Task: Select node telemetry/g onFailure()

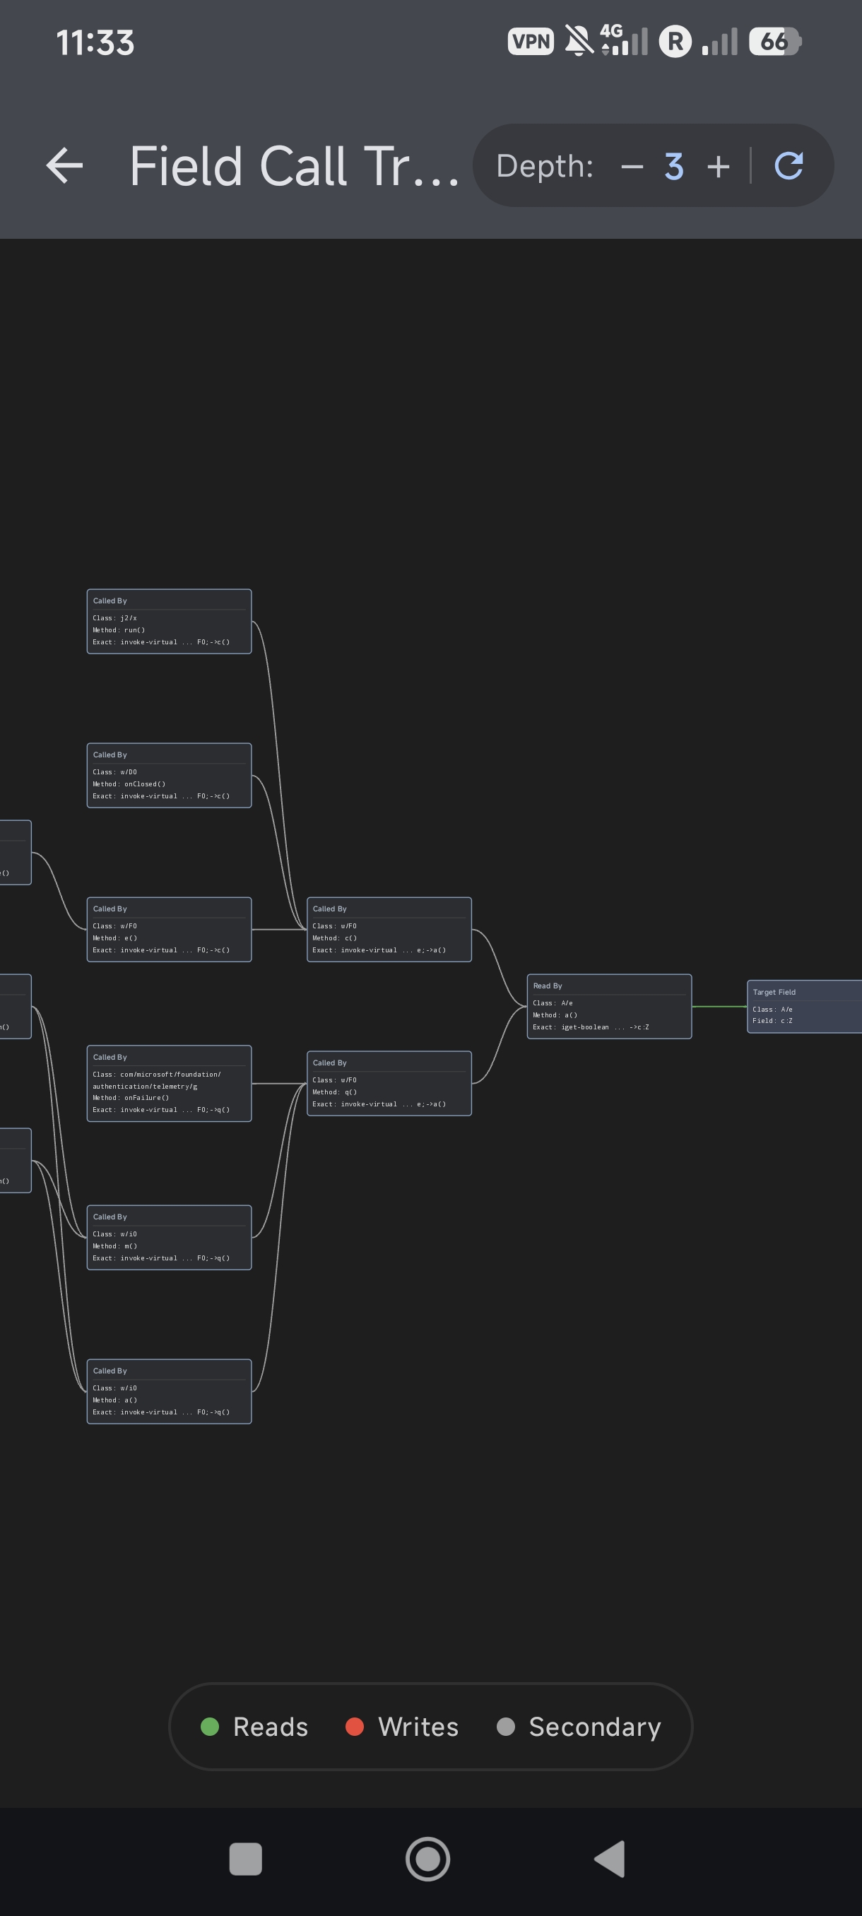Action: click(x=169, y=1083)
